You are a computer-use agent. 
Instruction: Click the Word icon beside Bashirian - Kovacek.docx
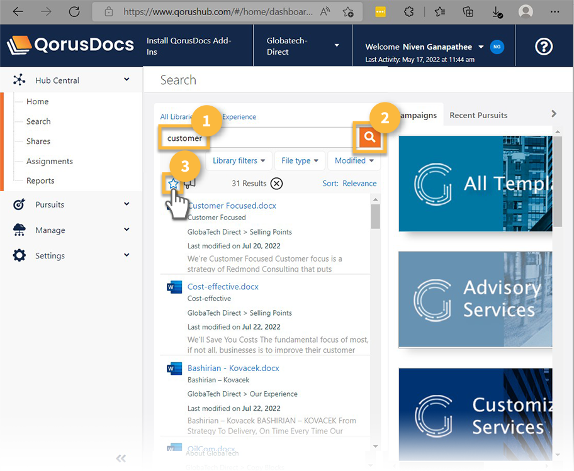[x=174, y=368]
